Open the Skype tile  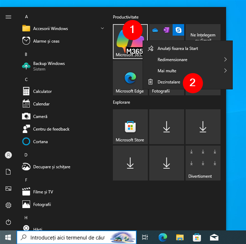[178, 30]
